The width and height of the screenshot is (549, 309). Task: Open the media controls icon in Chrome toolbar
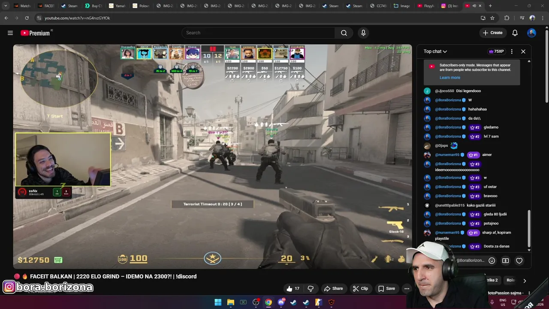click(x=522, y=18)
